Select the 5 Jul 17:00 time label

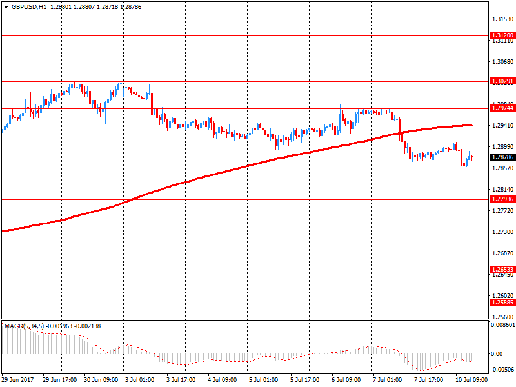click(x=304, y=379)
